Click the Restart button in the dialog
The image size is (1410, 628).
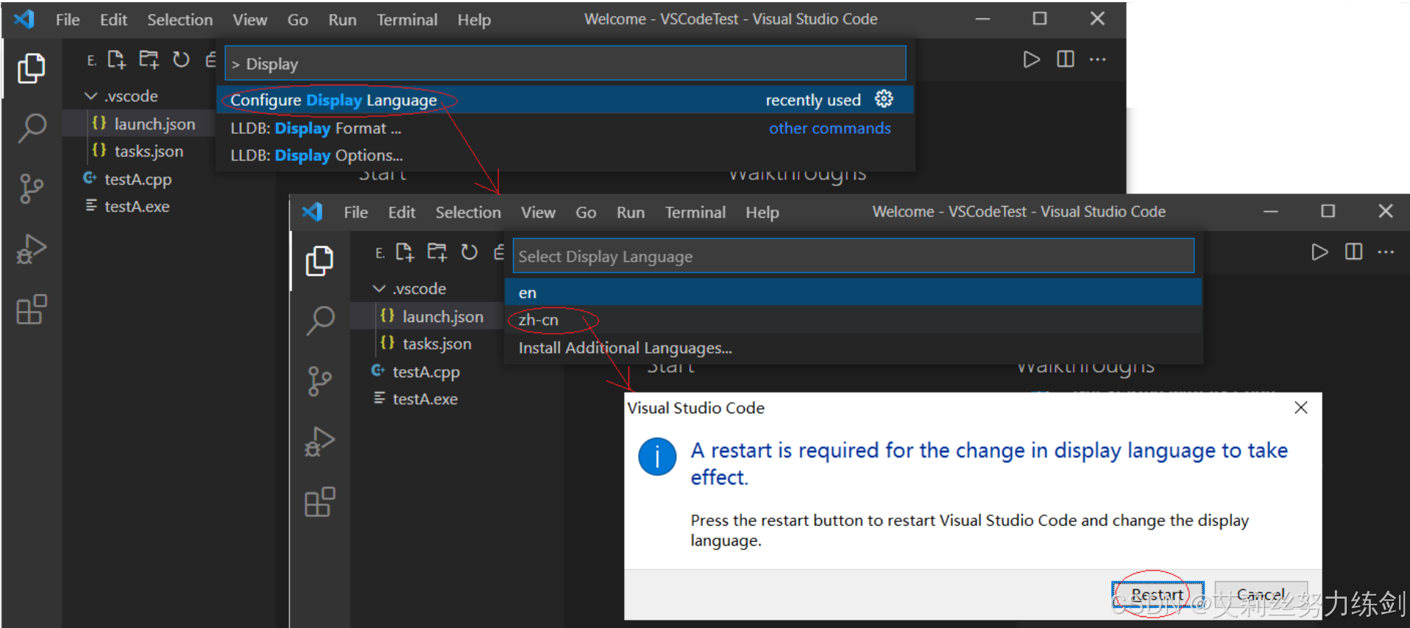(1158, 594)
